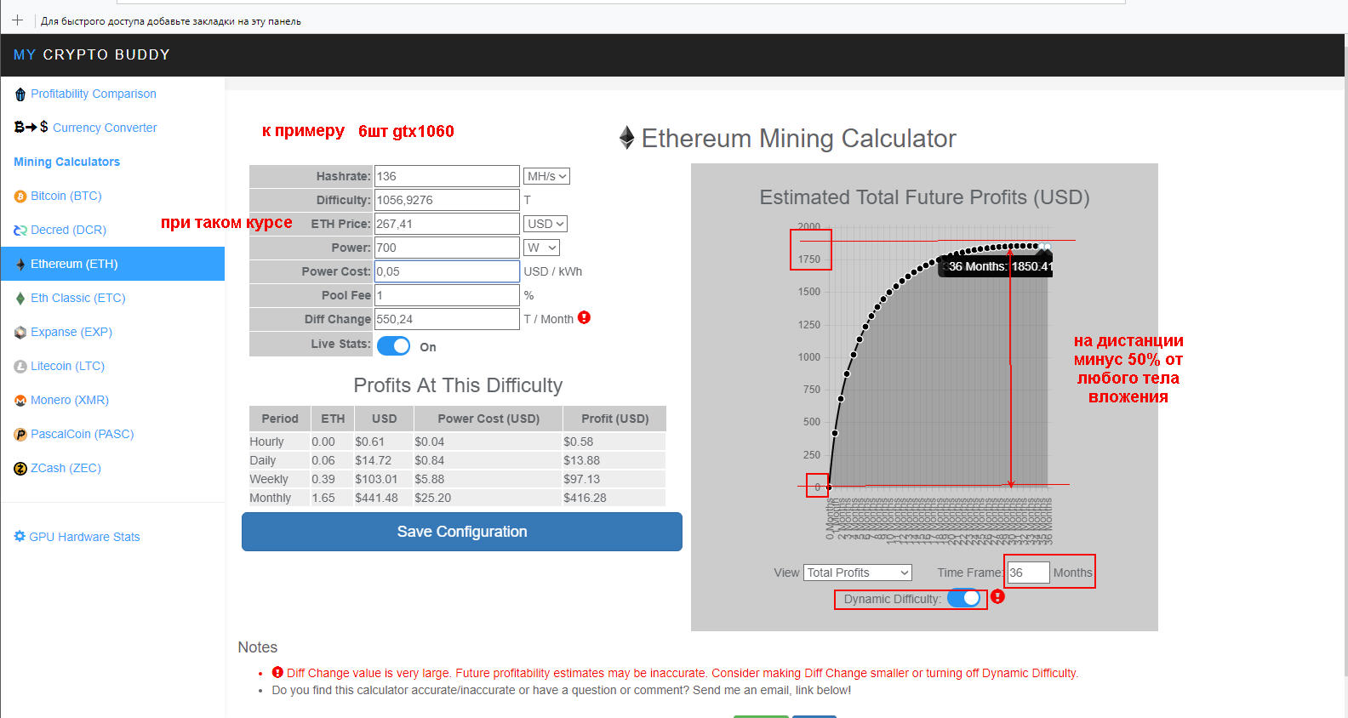The width and height of the screenshot is (1348, 718).
Task: Select PascalCoin (PASC) calculator
Action: [x=83, y=434]
